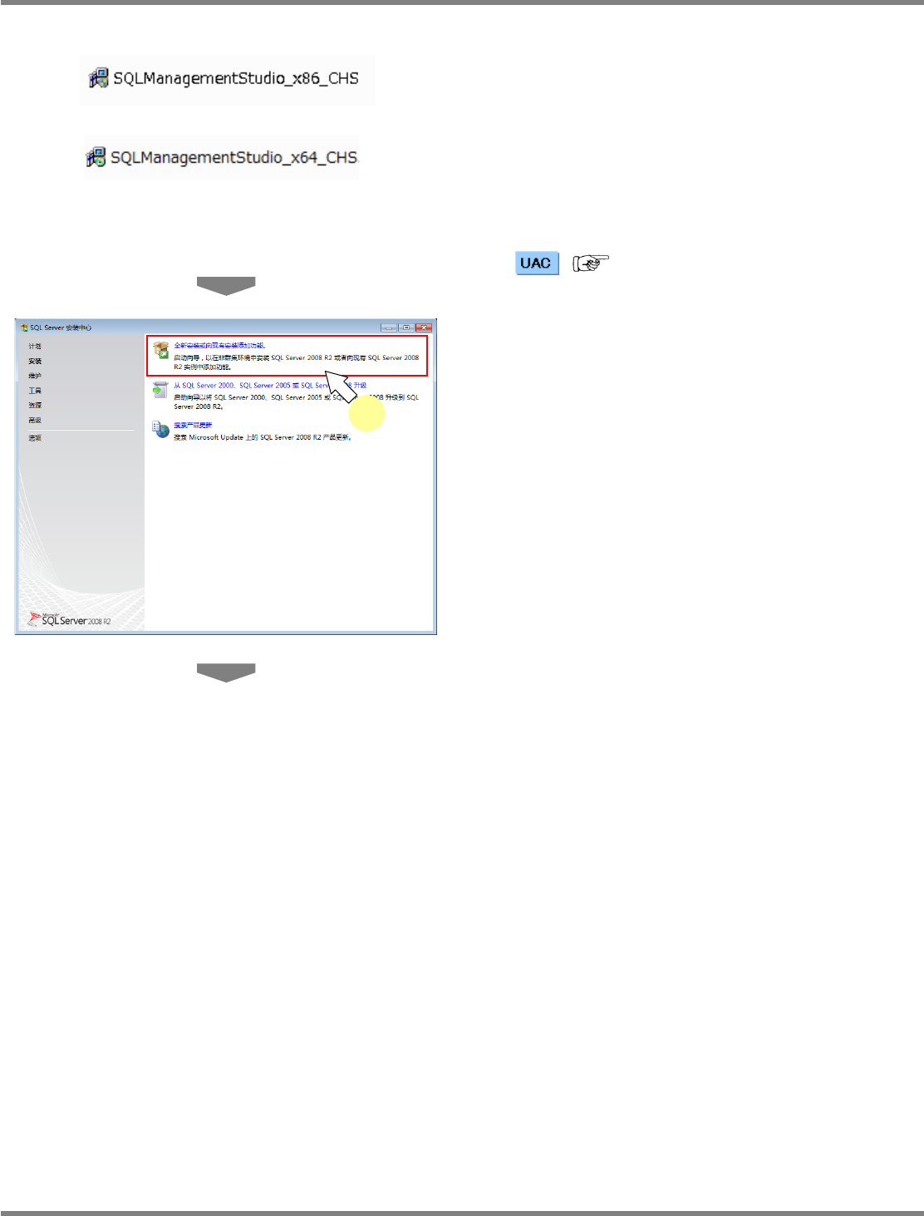Click the SQL Server 安装中心 window title
This screenshot has height=1216, width=924.
61,327
